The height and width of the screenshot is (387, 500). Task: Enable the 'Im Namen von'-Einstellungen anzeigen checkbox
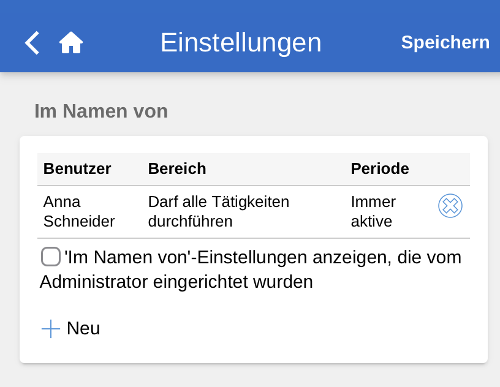51,257
